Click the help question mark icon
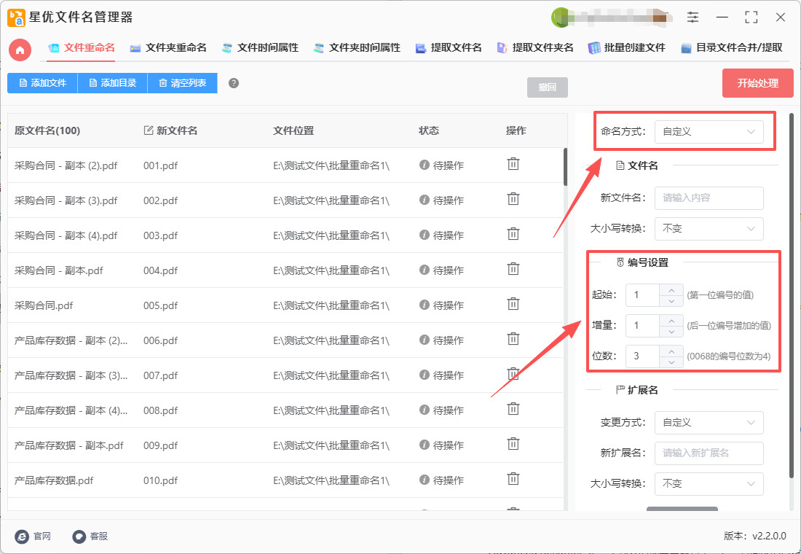Viewport: 801px width, 554px height. (x=234, y=83)
